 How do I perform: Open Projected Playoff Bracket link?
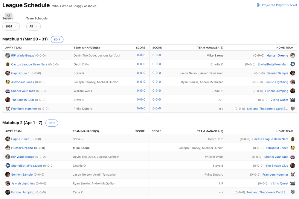[x=279, y=5]
